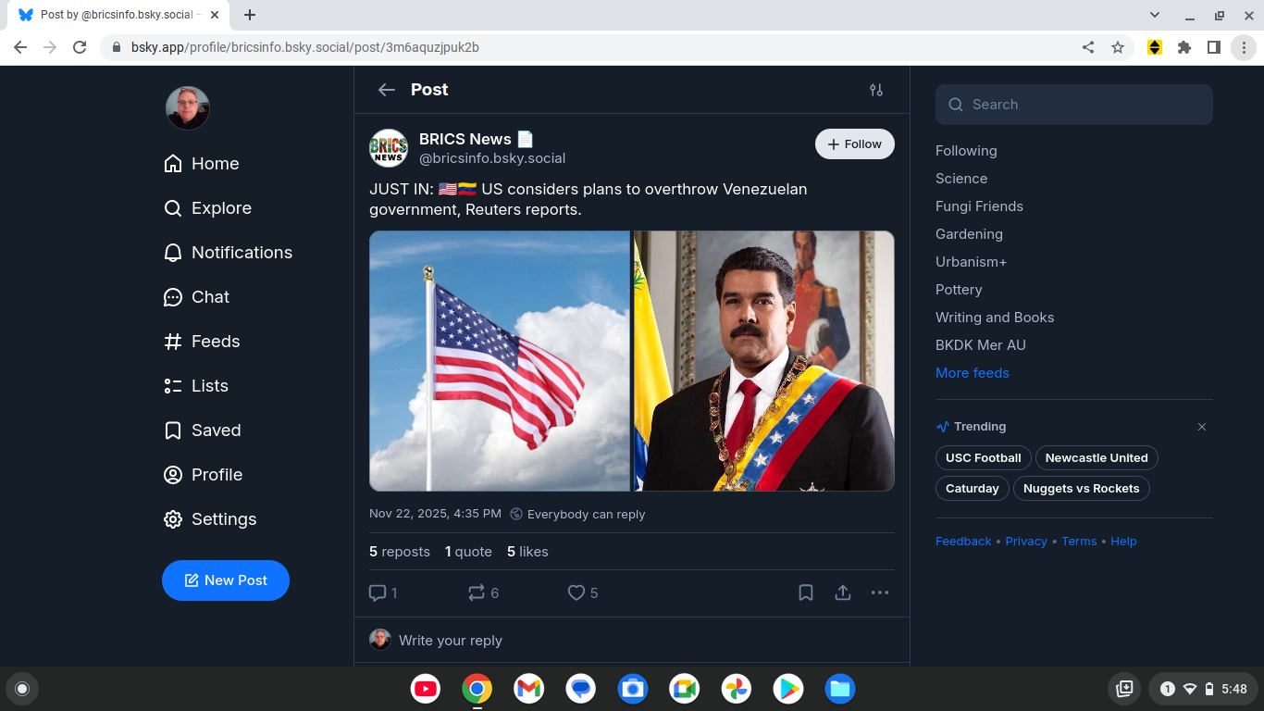Click the reply speech bubble icon
1264x711 pixels.
click(x=378, y=592)
